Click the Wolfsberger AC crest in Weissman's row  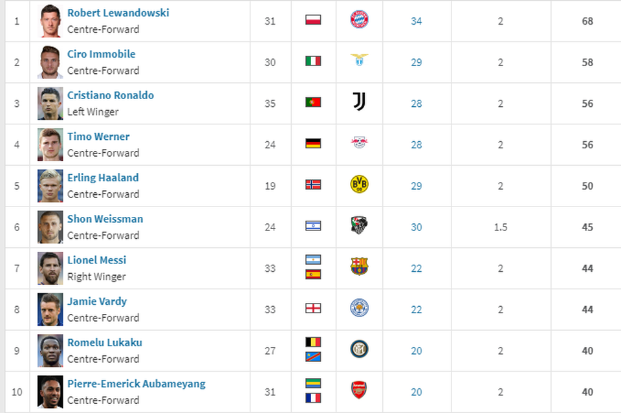[x=359, y=225]
